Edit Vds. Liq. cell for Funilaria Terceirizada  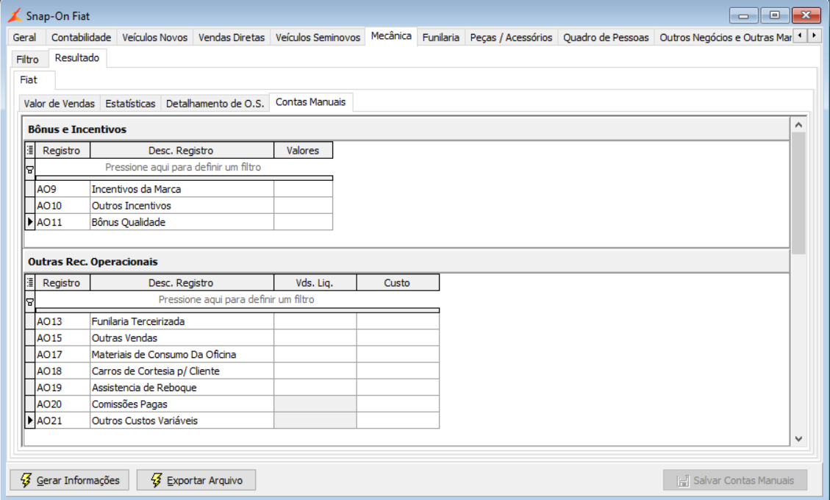point(315,321)
